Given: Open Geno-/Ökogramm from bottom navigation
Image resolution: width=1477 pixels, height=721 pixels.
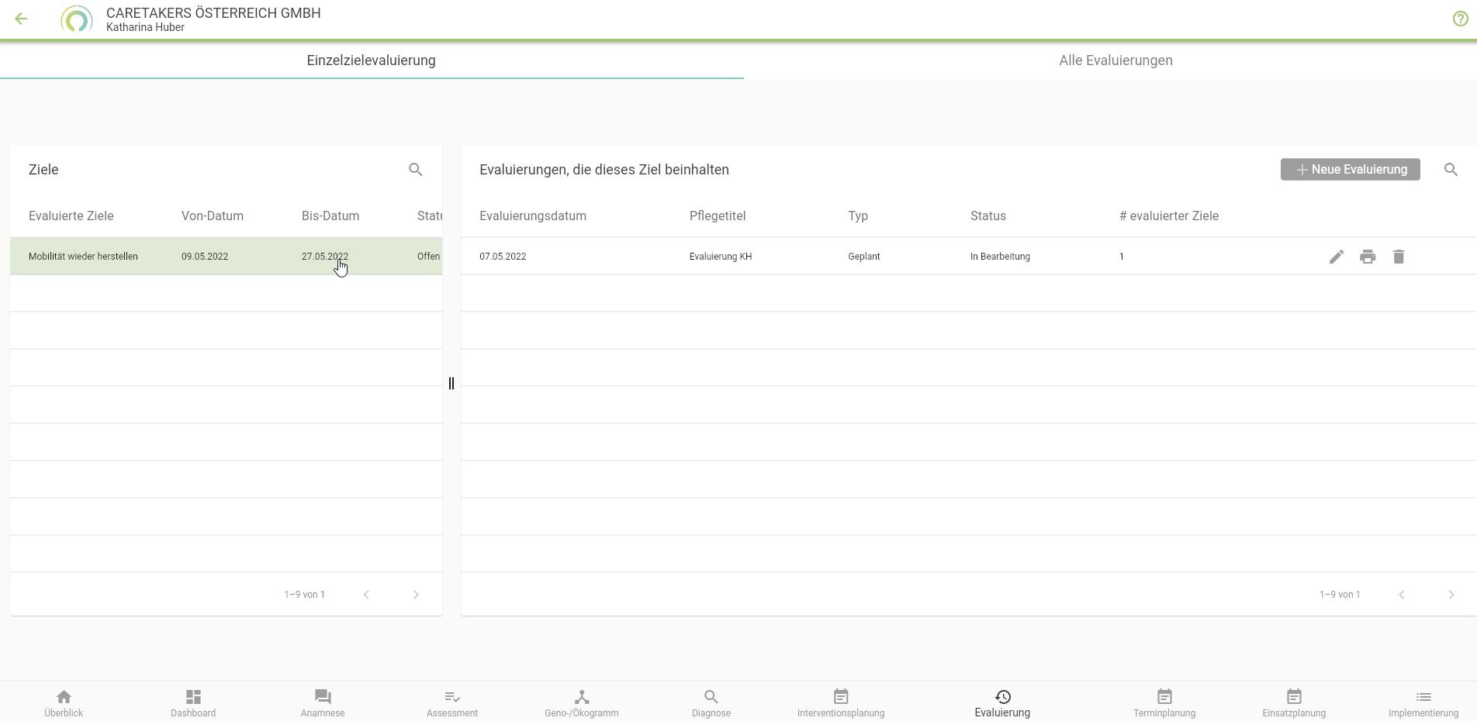Looking at the screenshot, I should (581, 703).
